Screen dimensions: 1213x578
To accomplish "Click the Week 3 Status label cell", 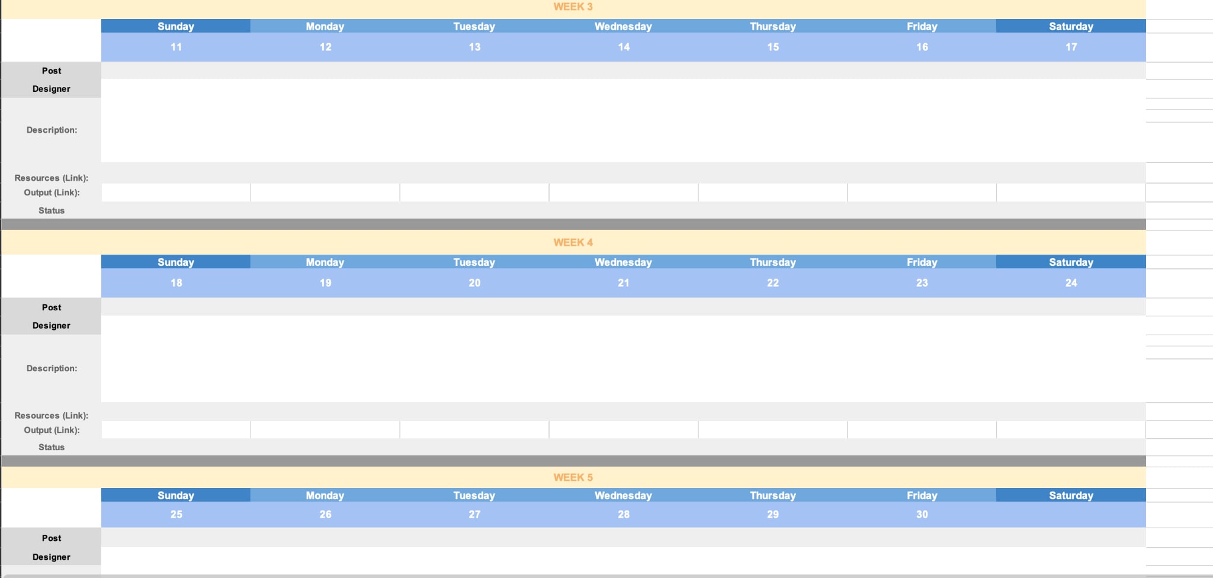I will point(52,210).
